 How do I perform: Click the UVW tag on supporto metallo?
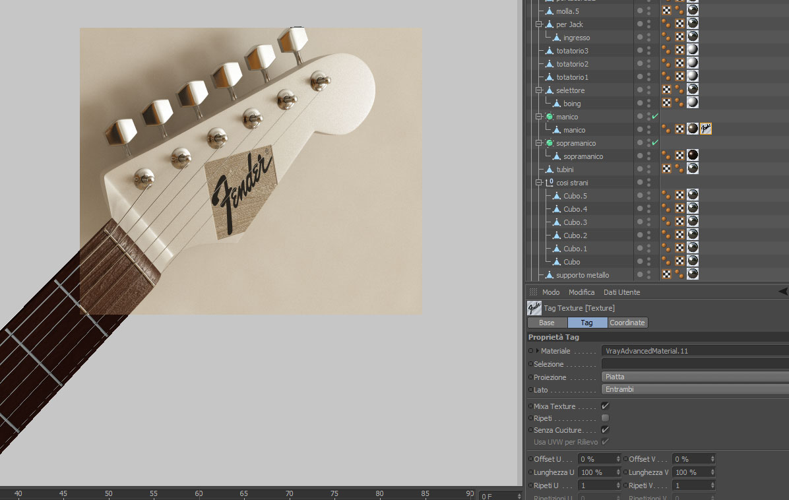[667, 274]
